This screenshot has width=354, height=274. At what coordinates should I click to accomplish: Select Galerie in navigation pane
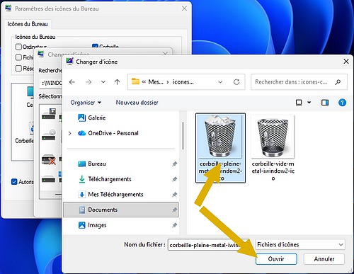click(97, 118)
